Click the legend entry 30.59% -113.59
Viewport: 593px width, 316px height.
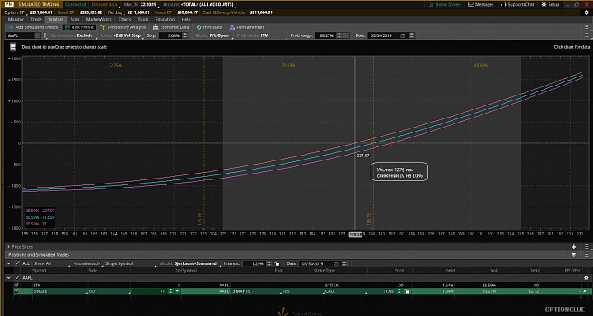[40, 217]
